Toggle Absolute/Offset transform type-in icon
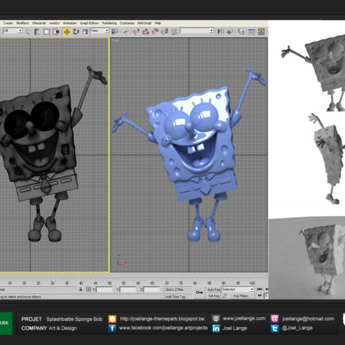 88,289
